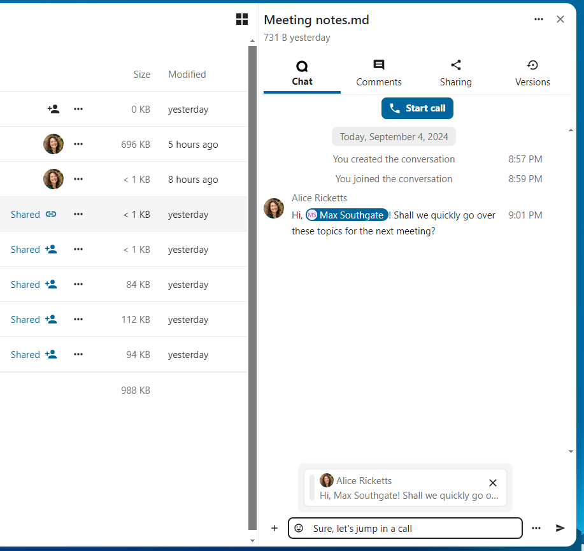Click into the chat message input field
Image resolution: width=584 pixels, height=551 pixels.
414,528
